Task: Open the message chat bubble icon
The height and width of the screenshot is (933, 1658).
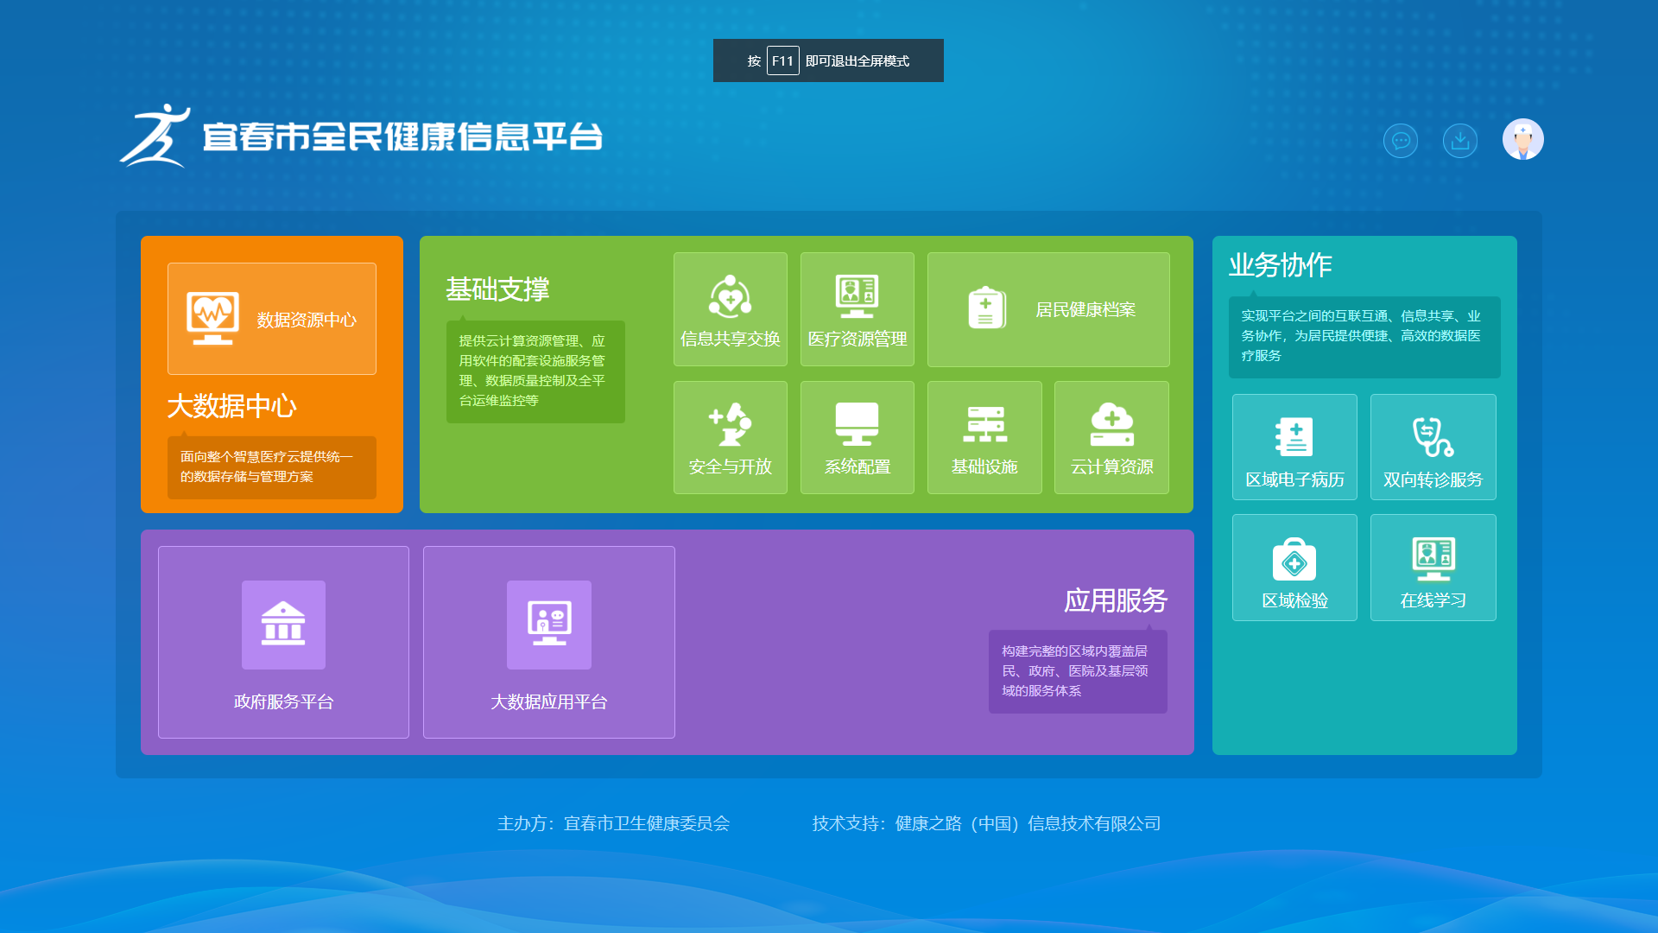Action: point(1401,140)
